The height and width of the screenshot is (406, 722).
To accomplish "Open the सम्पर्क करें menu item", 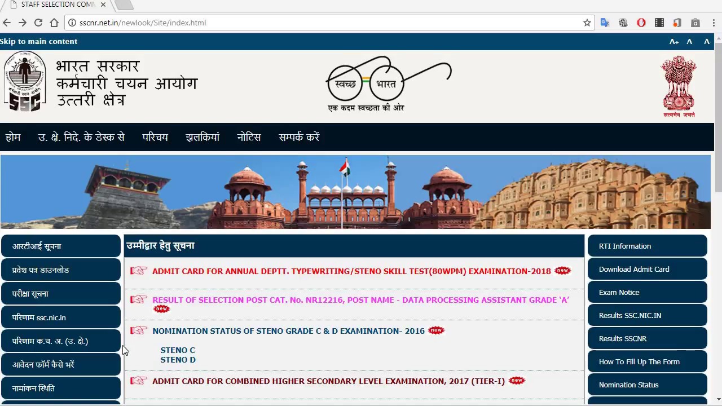I will pyautogui.click(x=299, y=137).
